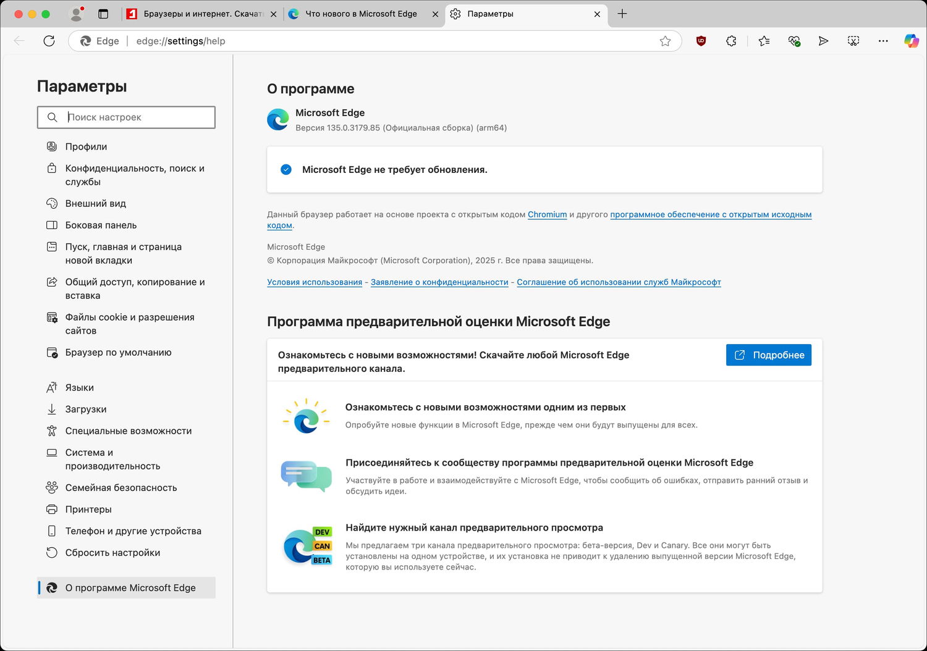The height and width of the screenshot is (651, 927).
Task: Click the Семейная безопасность family icon
Action: click(52, 488)
